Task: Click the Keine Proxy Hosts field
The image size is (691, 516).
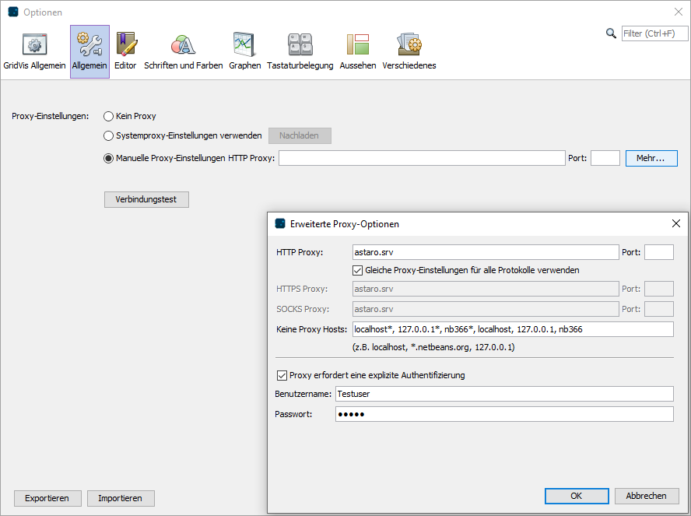Action: click(x=512, y=329)
